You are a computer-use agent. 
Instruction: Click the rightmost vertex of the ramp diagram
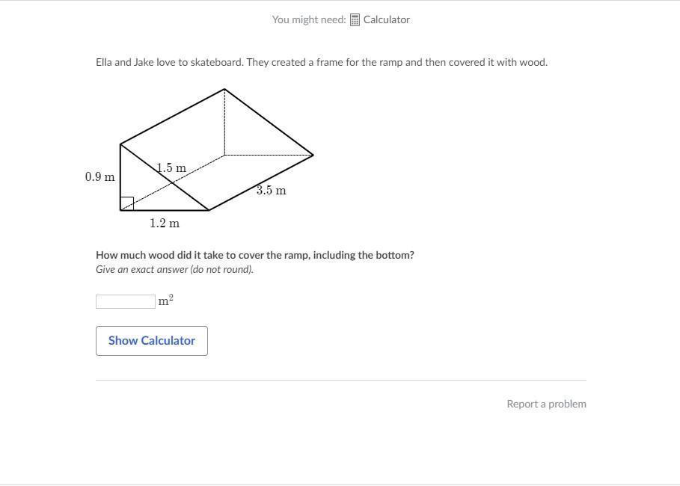pyautogui.click(x=313, y=156)
